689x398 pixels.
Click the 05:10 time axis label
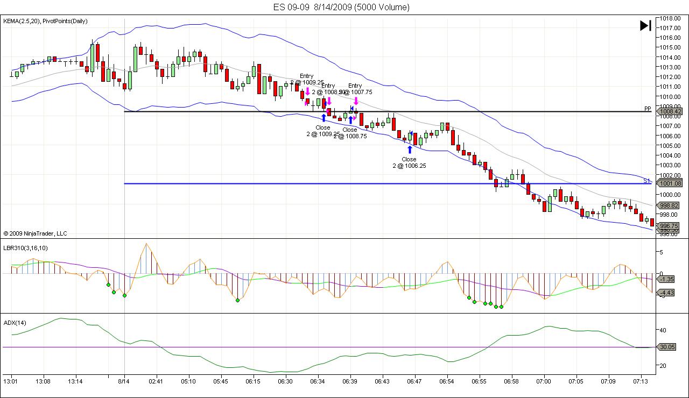(188, 381)
